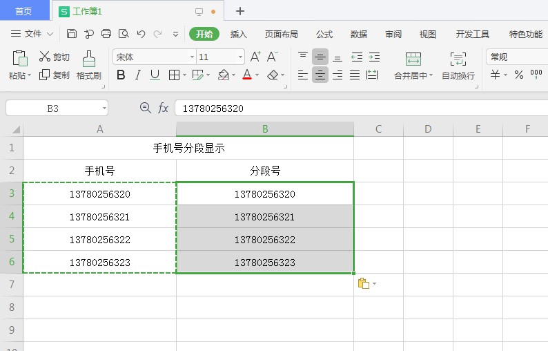Activate the Format Painter 格式刷
The width and height of the screenshot is (548, 351).
[x=89, y=65]
